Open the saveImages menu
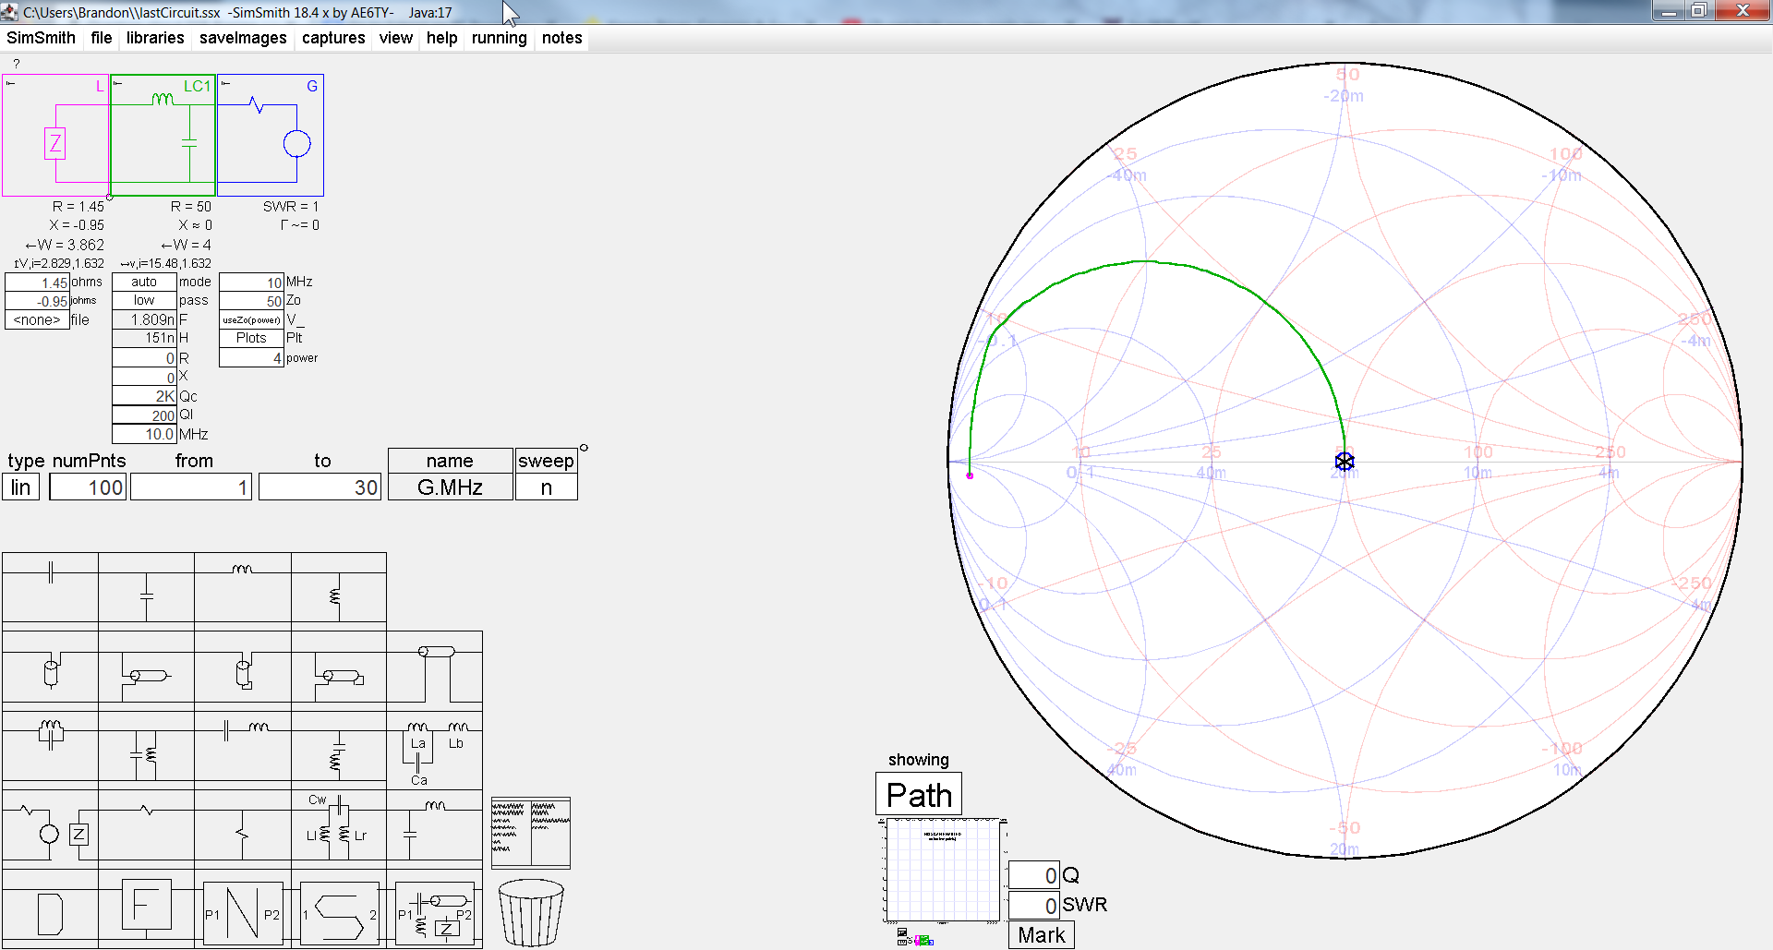 [243, 38]
